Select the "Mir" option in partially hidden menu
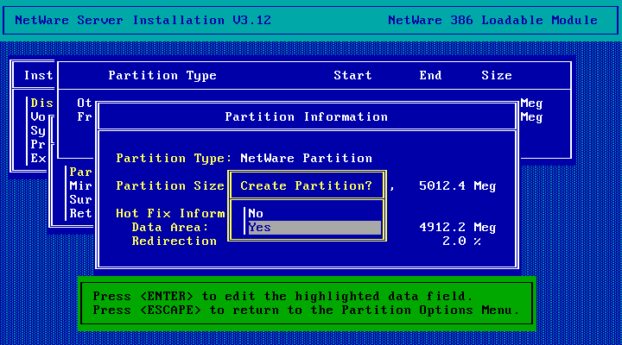Screen dimensions: 622x345 pos(80,185)
